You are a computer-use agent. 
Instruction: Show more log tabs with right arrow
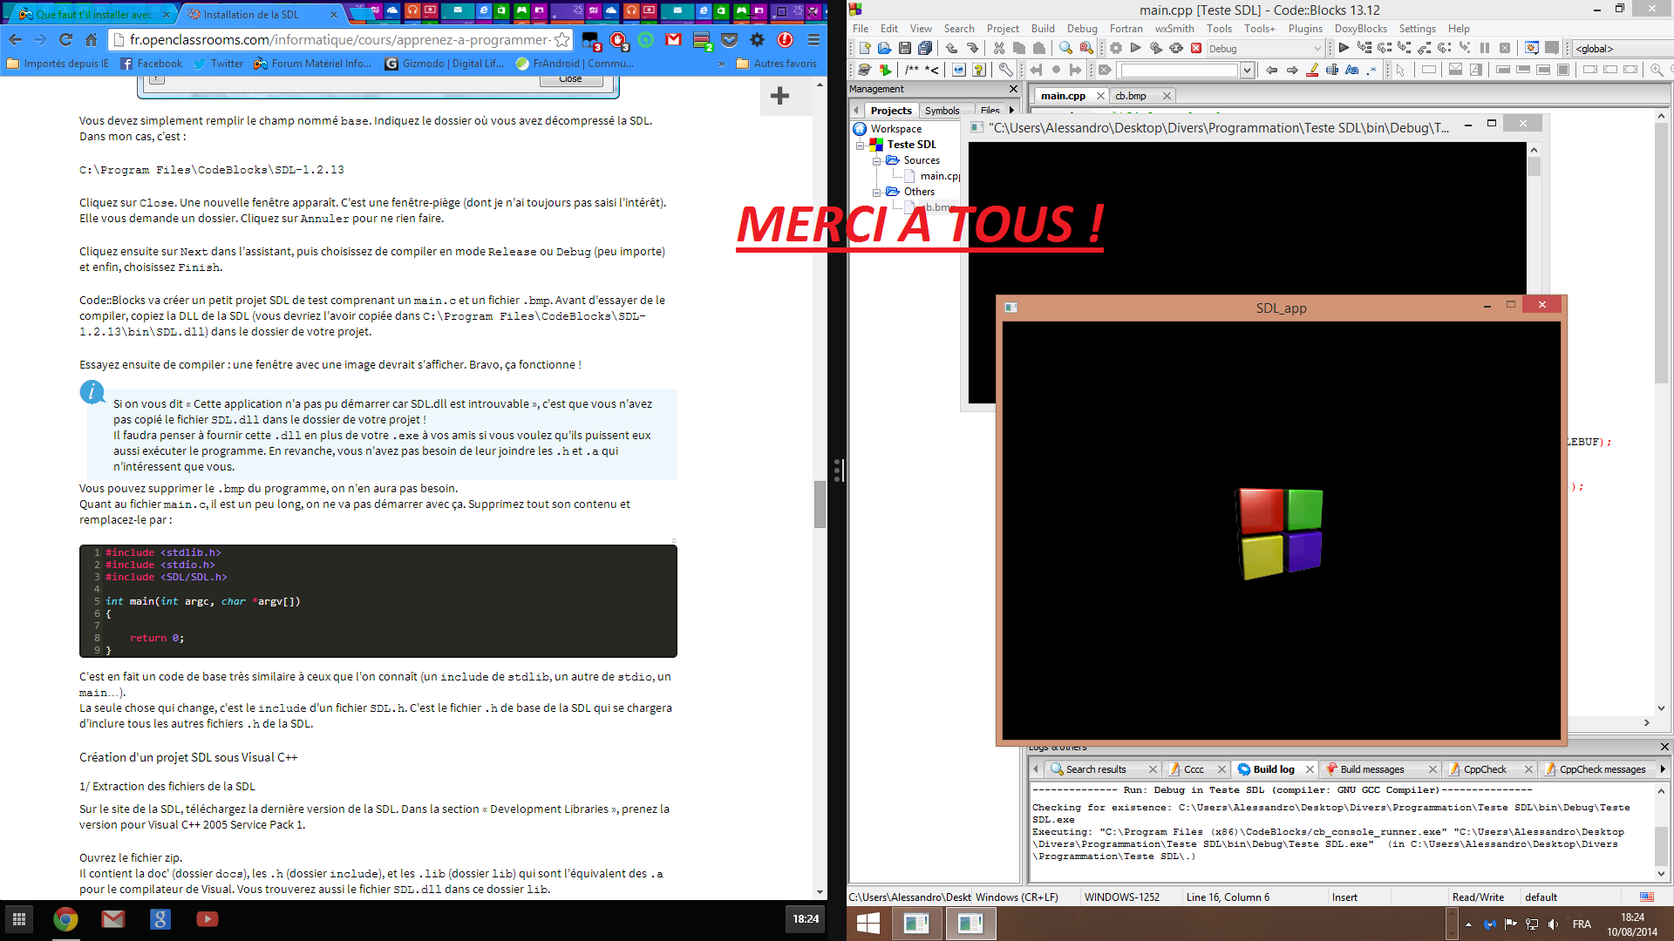pos(1663,768)
